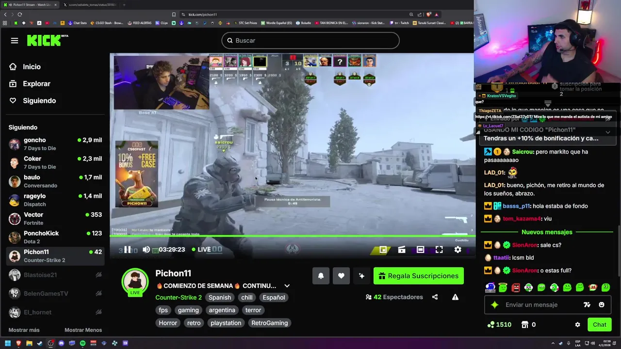Select first quick emote in chat
The height and width of the screenshot is (349, 621).
click(x=490, y=287)
